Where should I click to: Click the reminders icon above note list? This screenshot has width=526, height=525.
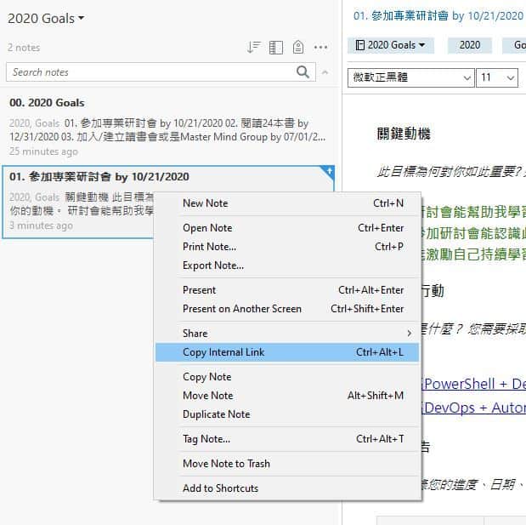point(297,48)
